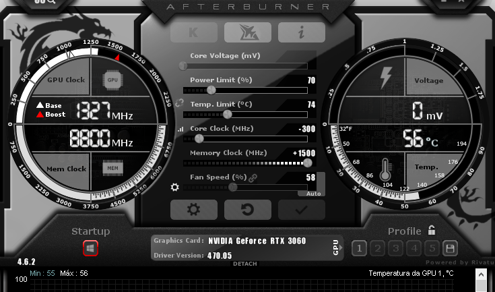Click the 0 mV voltage readout
Screen dimensions: 495x292
pos(428,111)
